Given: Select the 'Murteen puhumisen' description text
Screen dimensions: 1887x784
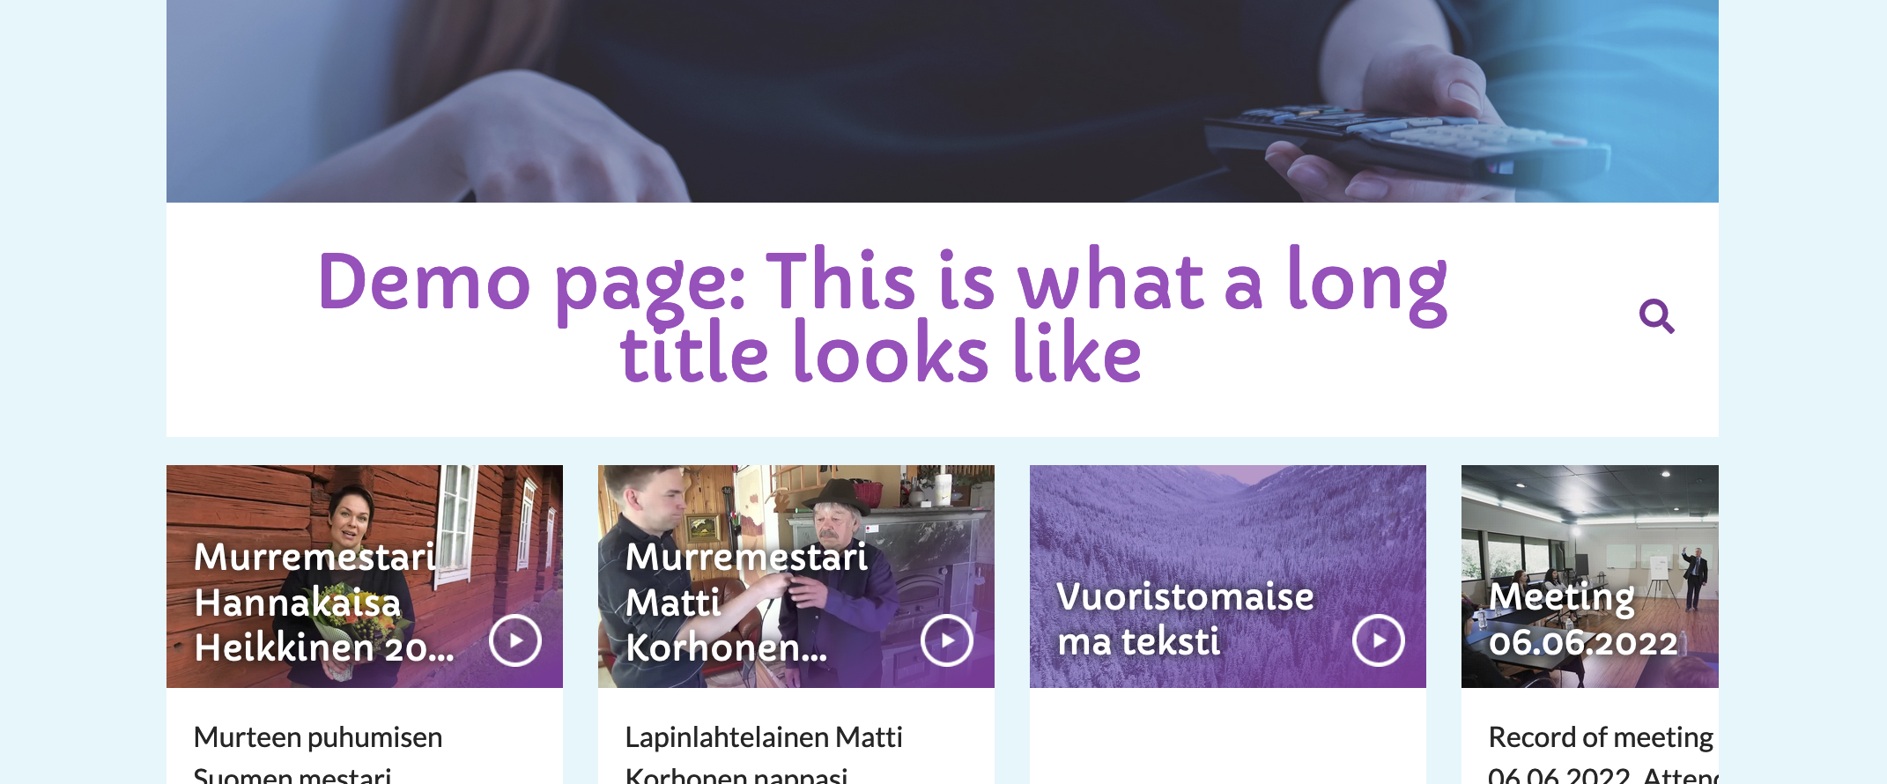Looking at the screenshot, I should (318, 736).
